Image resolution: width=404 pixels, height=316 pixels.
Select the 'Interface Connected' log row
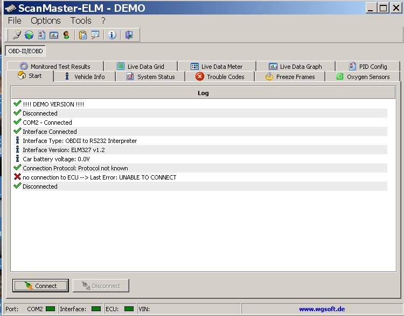pyautogui.click(x=199, y=131)
